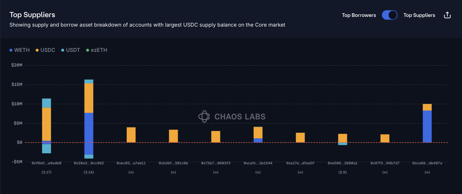The image size is (462, 194).
Task: Click the USDC bar for 0x97f3...94b7d7
Action: pos(385,138)
